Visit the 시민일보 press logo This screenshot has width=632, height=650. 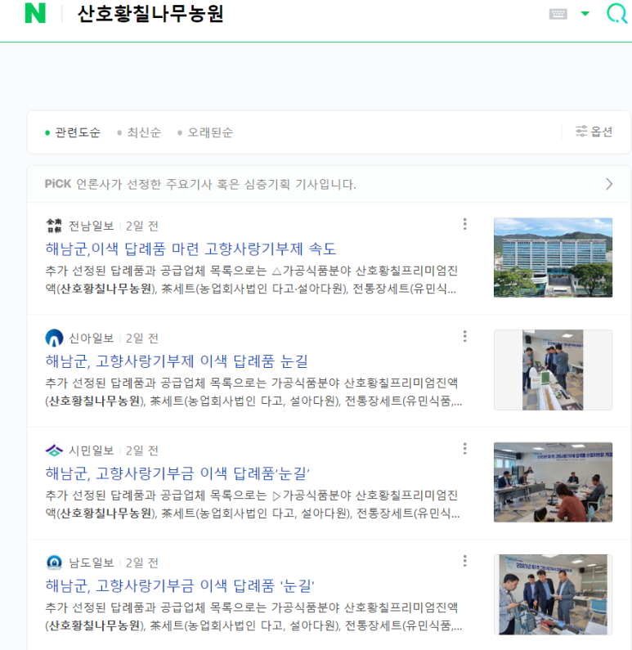(x=54, y=451)
